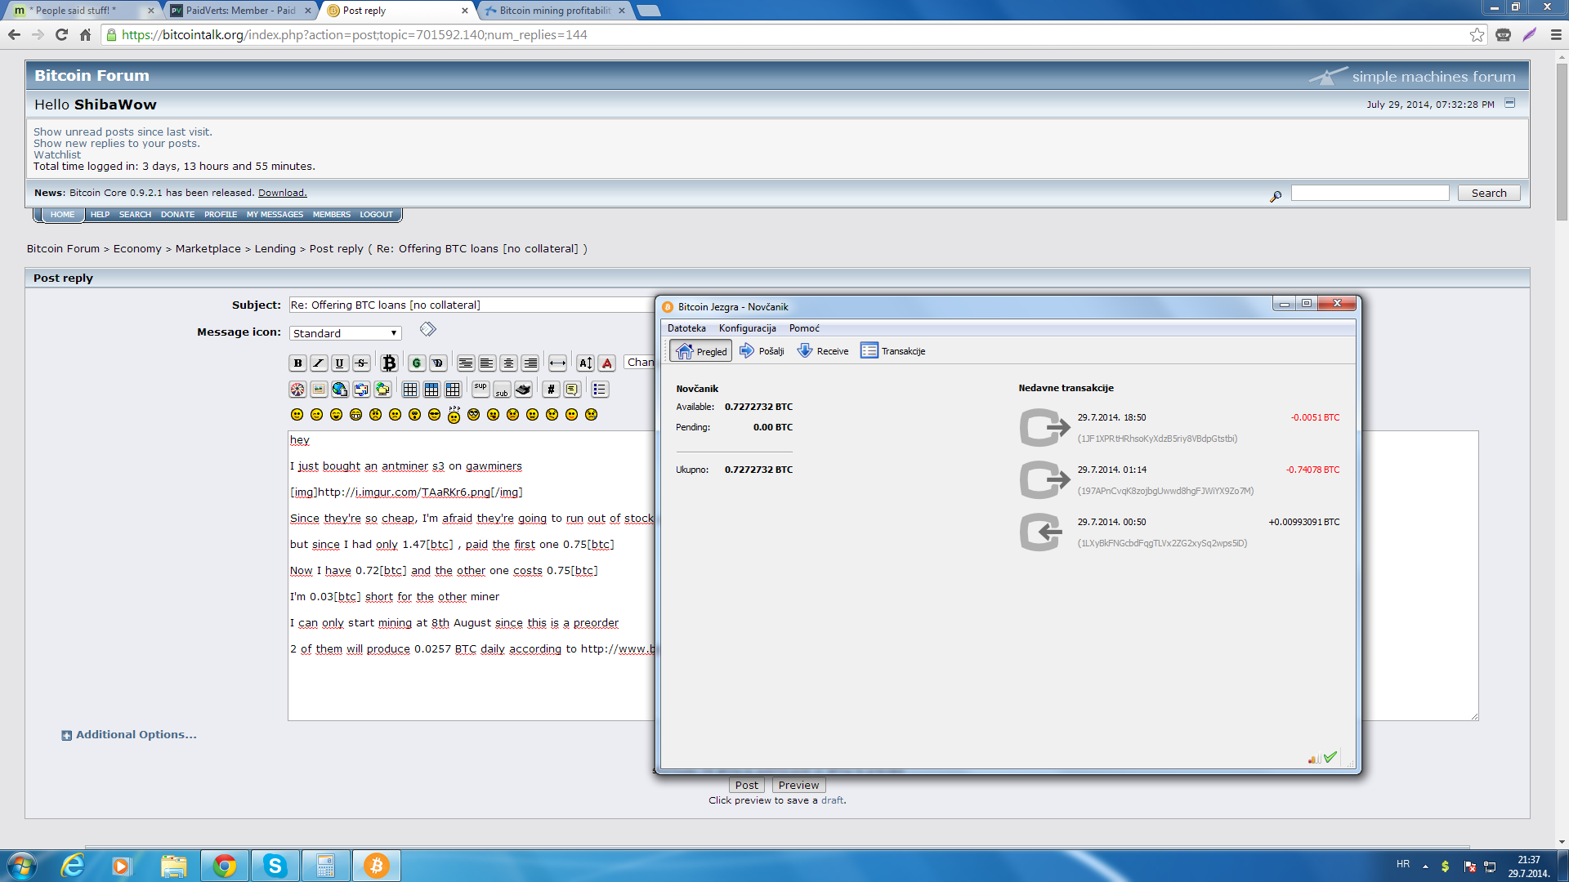
Task: Insert quote tag button
Action: coord(572,390)
